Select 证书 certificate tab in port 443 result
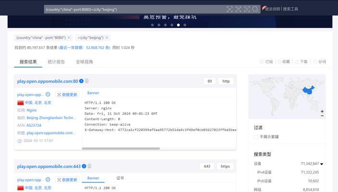338x192 pixels. [x=120, y=178]
